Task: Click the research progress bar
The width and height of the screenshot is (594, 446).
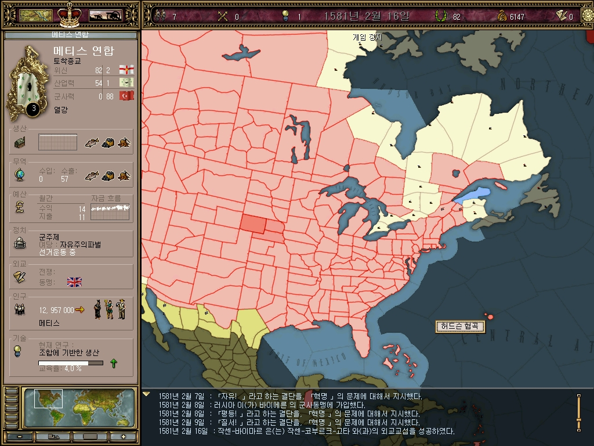Action: (x=70, y=363)
